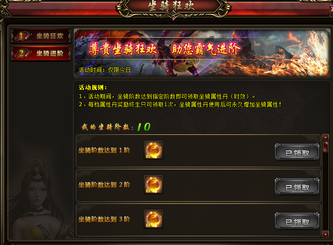
Task: Close the 坐骑狂欢 window
Action: coord(331,9)
